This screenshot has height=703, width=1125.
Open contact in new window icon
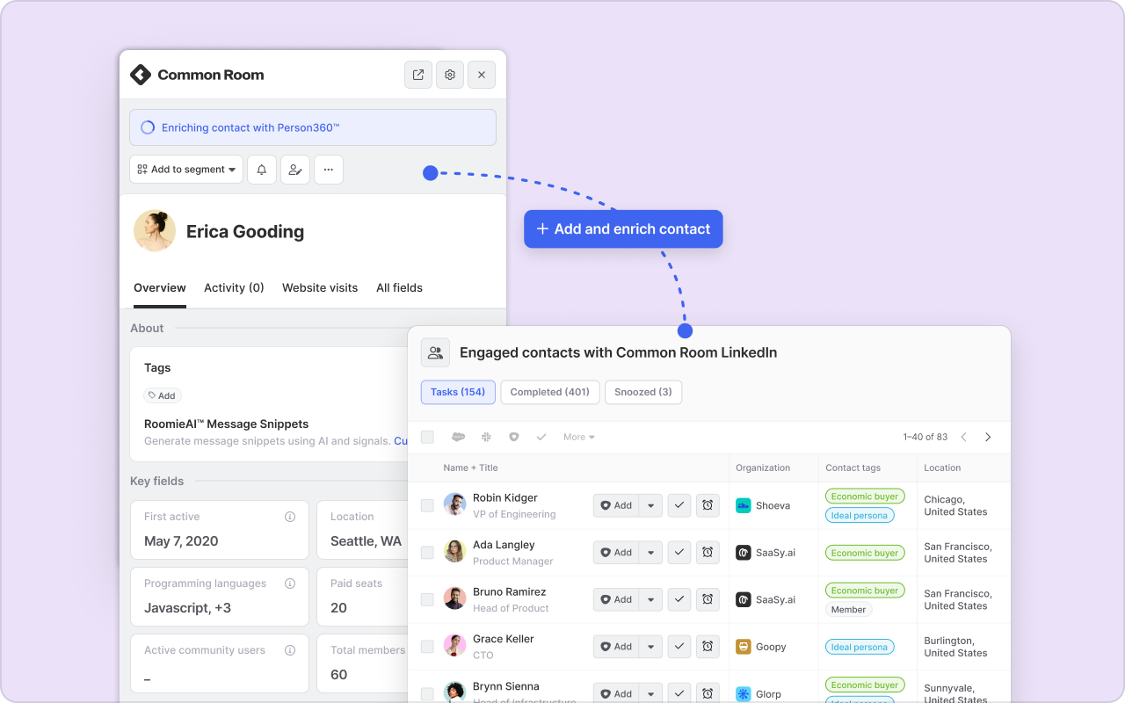[x=418, y=75]
